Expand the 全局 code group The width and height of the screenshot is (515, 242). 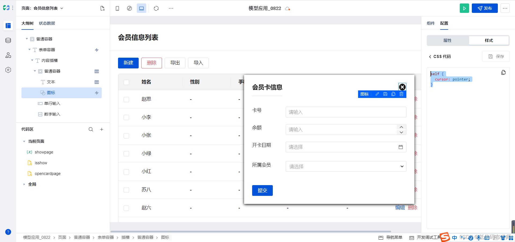[x=24, y=184]
